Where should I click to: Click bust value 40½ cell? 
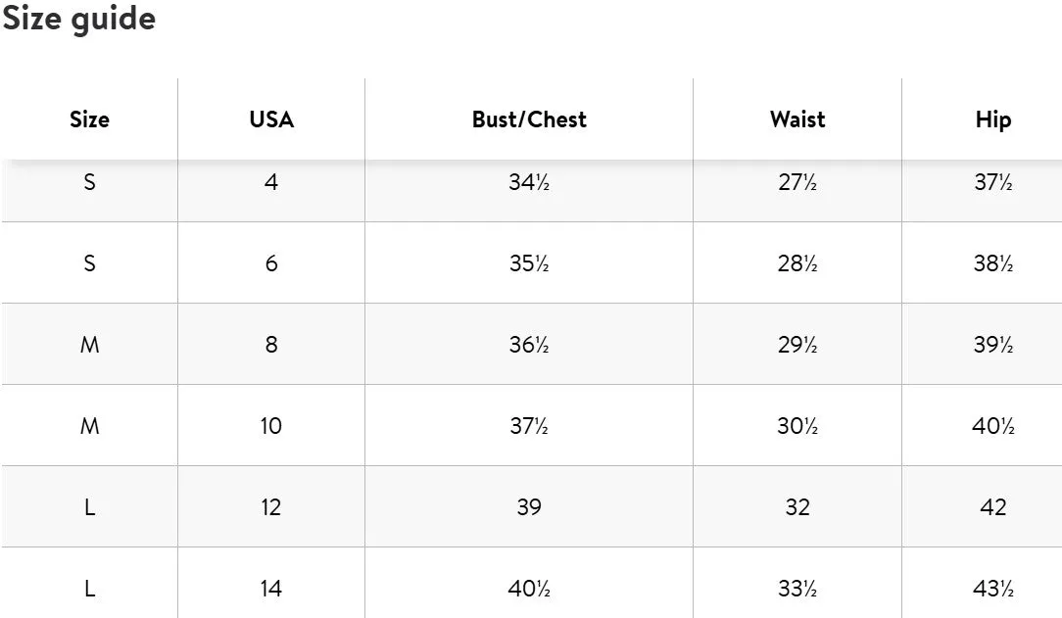pos(529,589)
